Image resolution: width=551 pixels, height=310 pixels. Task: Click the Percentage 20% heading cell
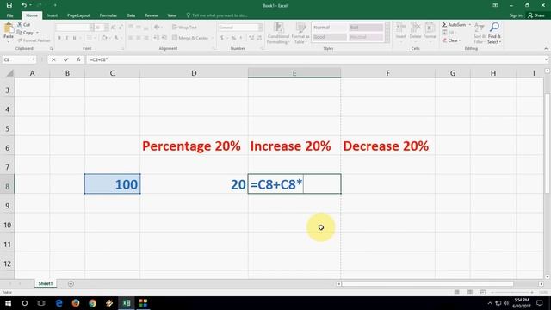194,146
